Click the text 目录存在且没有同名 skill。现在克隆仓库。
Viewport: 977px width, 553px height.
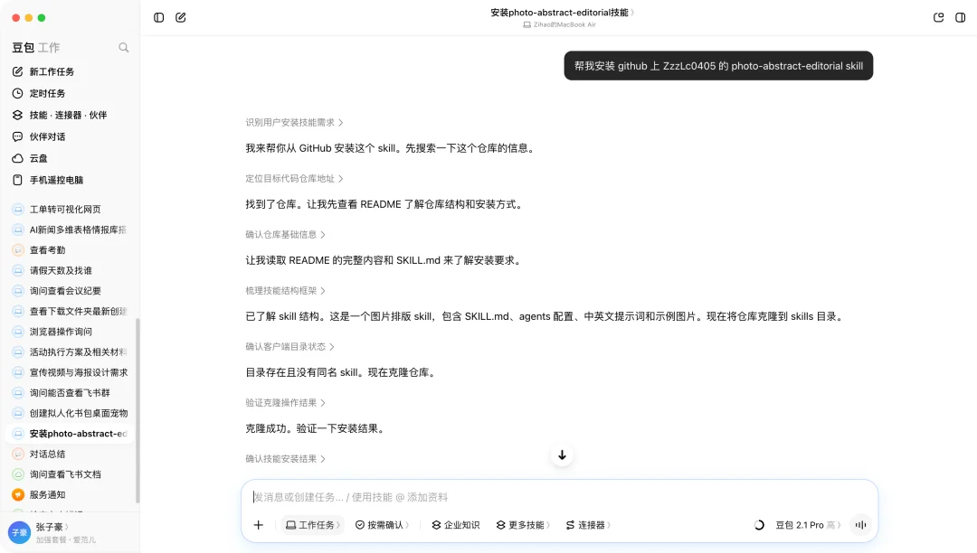(x=341, y=372)
